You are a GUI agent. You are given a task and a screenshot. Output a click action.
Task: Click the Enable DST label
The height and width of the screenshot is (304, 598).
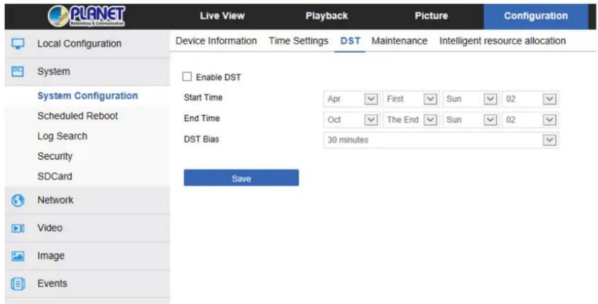click(x=218, y=77)
